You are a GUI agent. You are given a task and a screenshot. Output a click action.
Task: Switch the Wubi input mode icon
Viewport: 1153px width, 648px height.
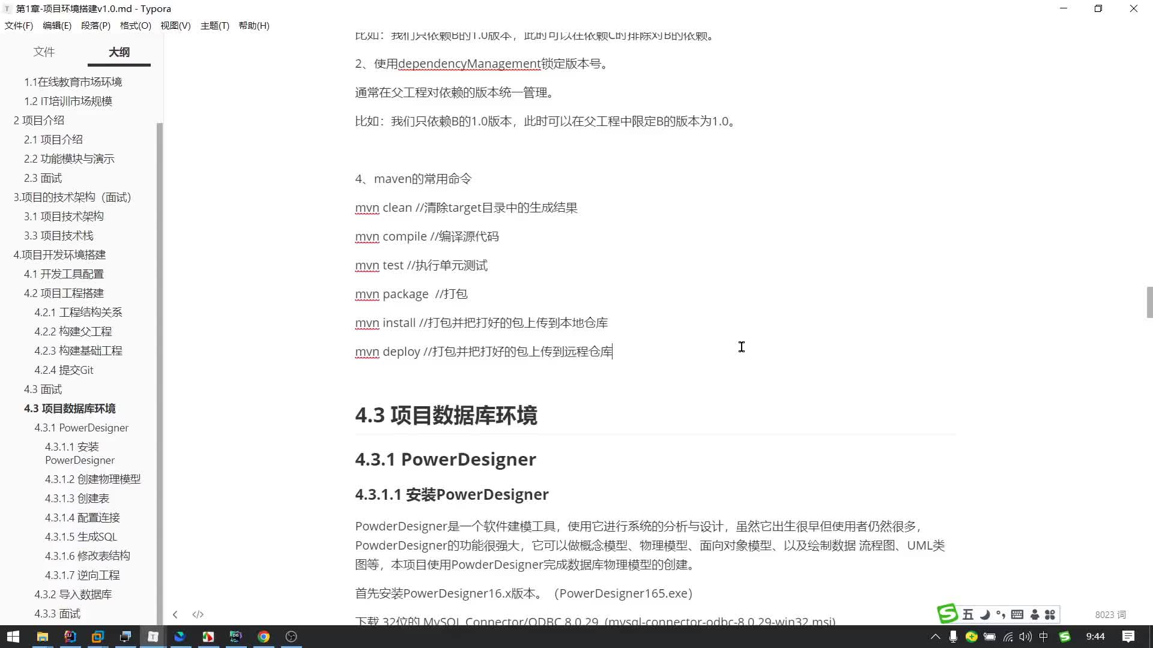pos(967,614)
